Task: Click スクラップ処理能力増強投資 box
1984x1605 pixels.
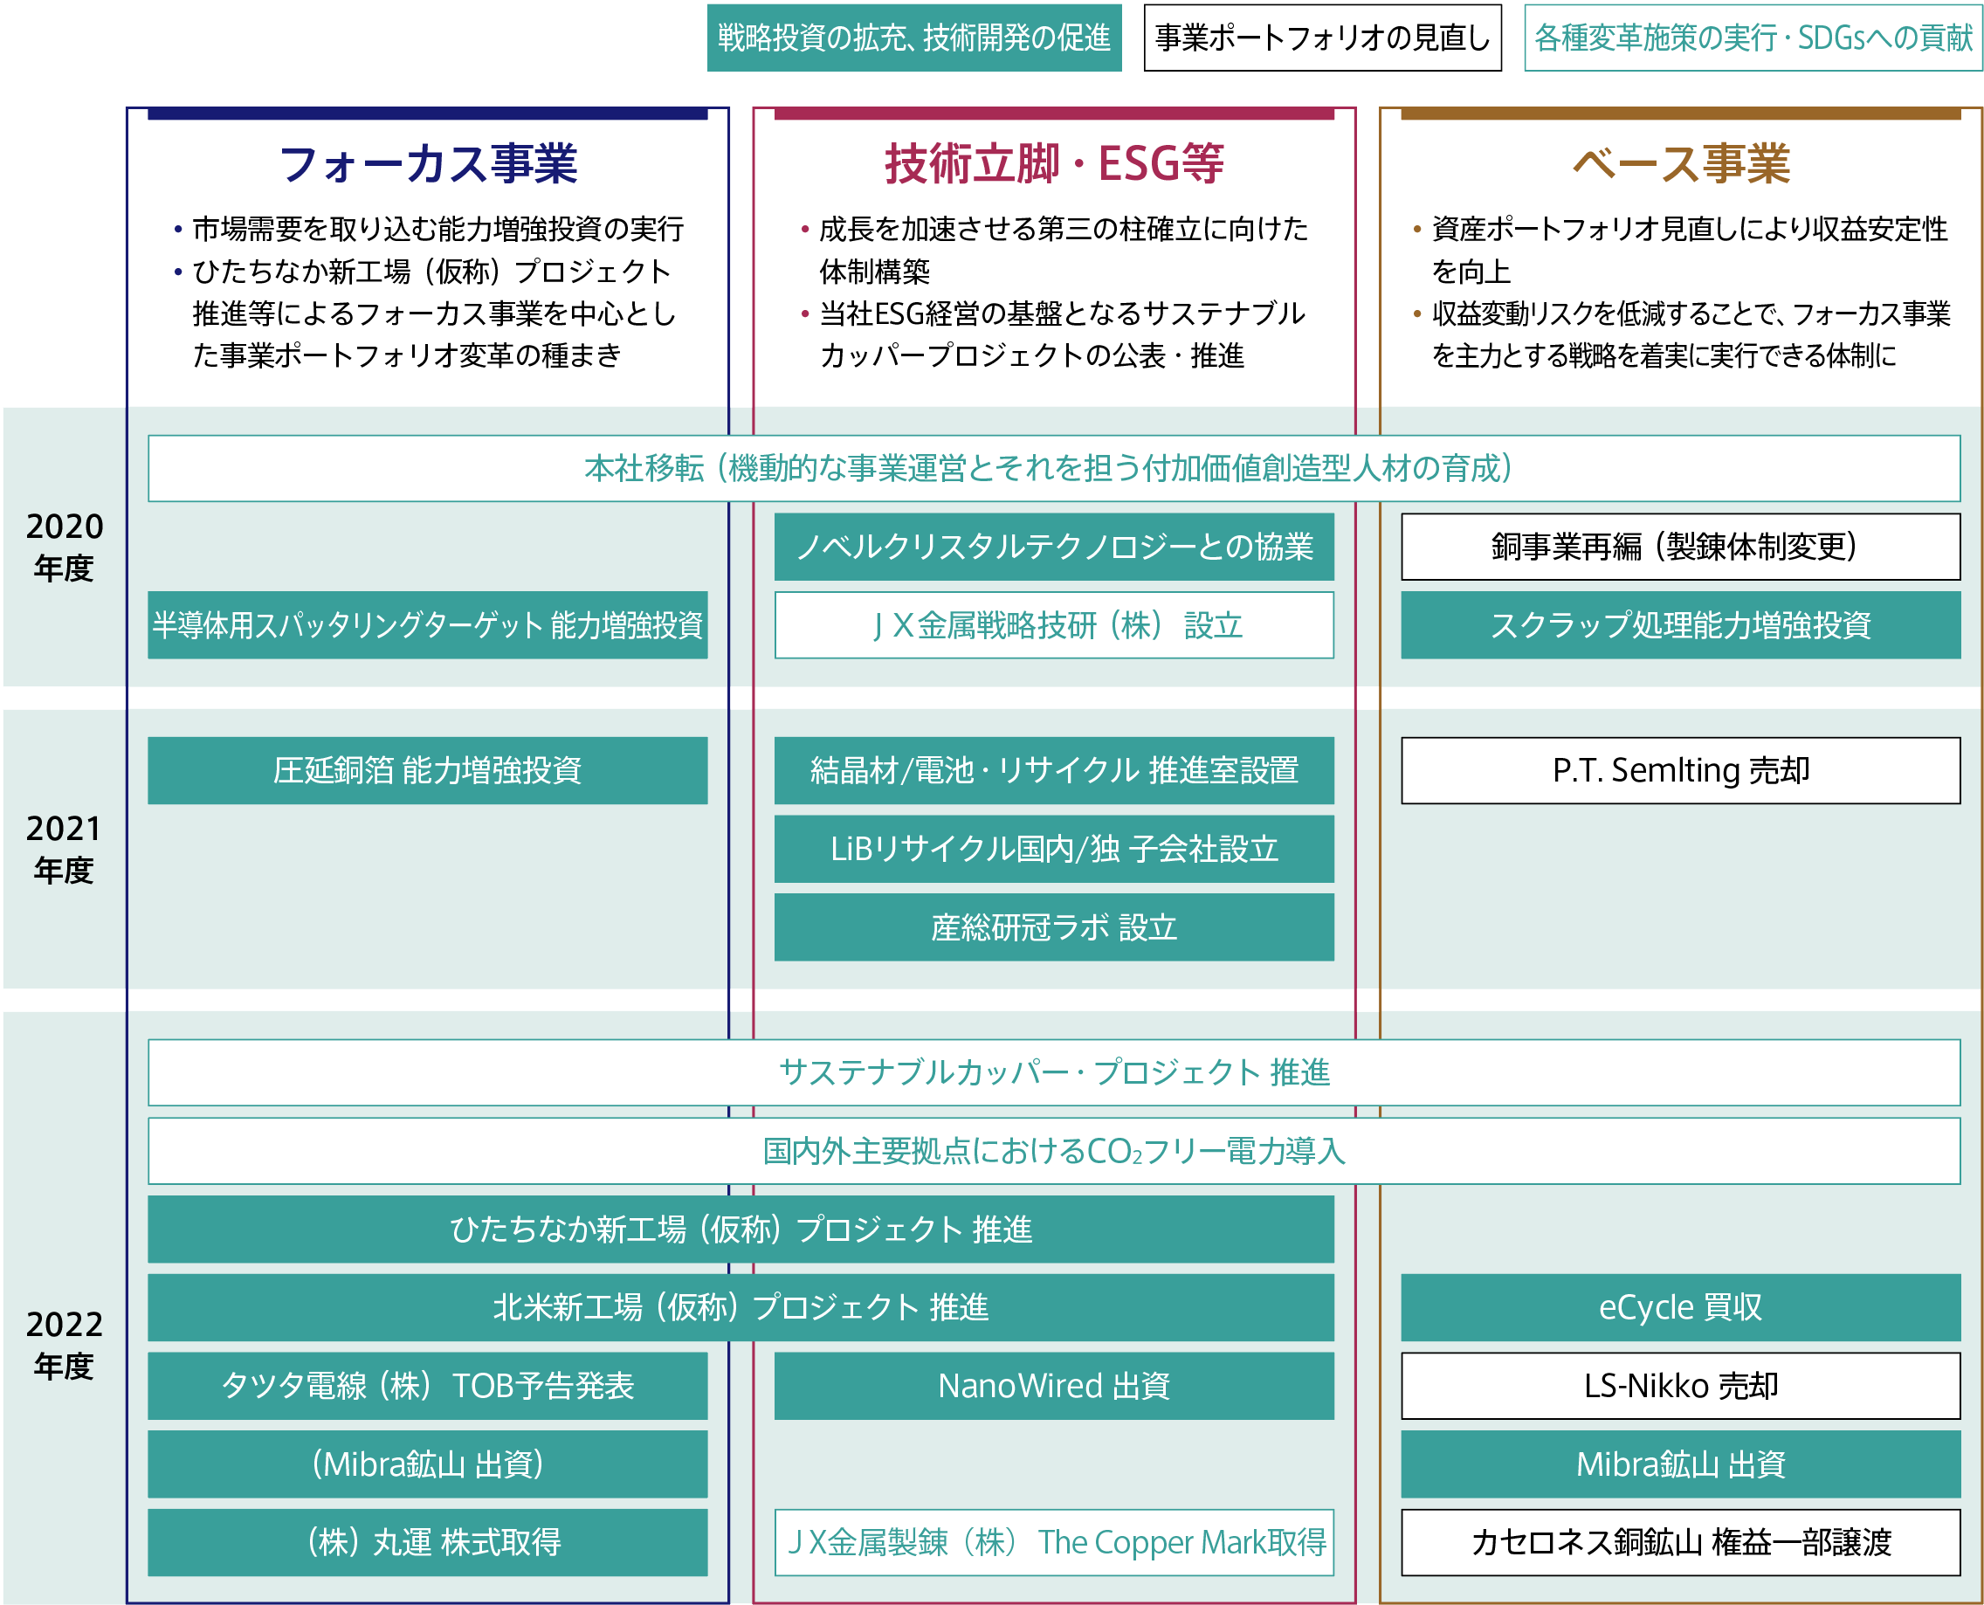Action: [x=1681, y=625]
